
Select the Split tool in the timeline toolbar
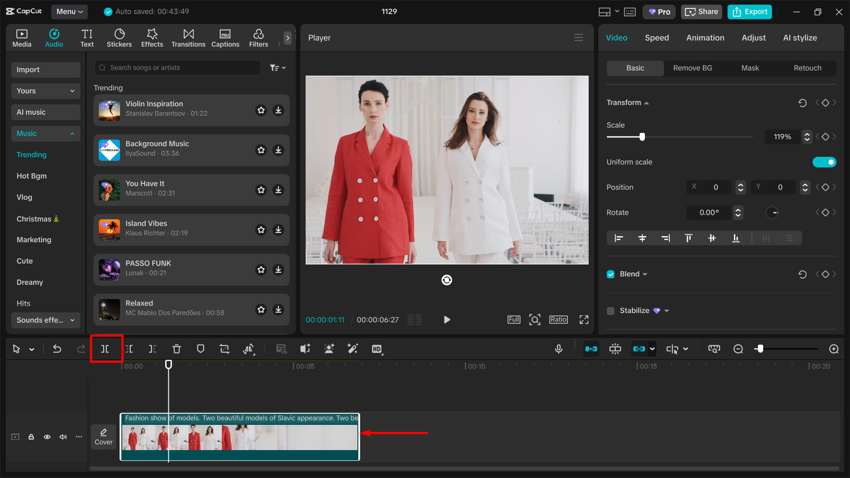[105, 349]
